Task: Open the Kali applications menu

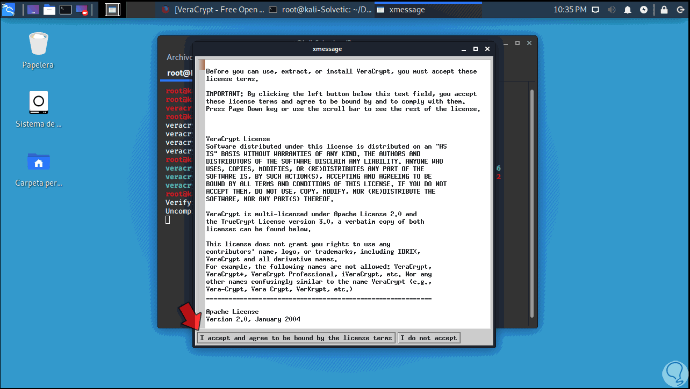Action: coord(10,9)
